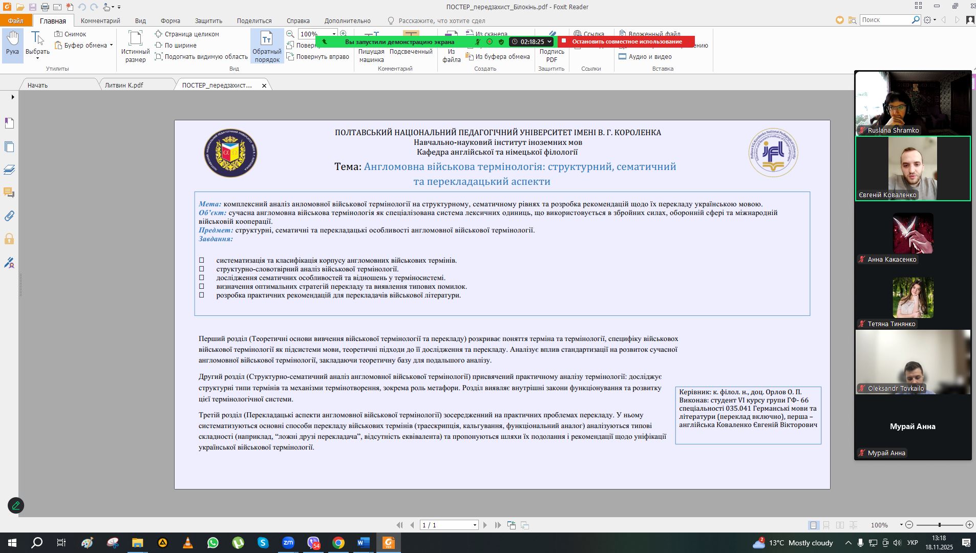The height and width of the screenshot is (553, 976).
Task: Click the Print icon in quick access toolbar
Action: pos(45,7)
